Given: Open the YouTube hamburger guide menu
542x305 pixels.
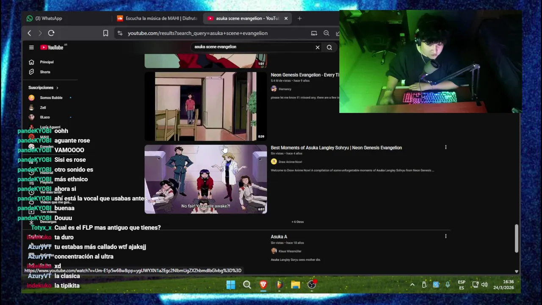Looking at the screenshot, I should (x=31, y=47).
